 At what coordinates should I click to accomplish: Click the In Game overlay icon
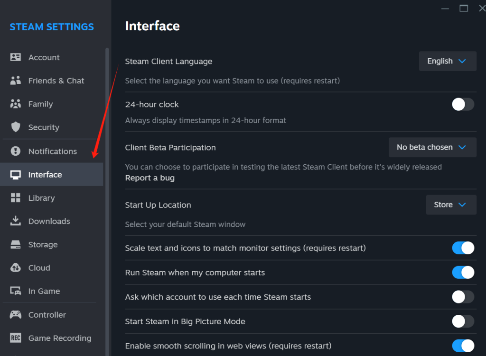click(16, 291)
